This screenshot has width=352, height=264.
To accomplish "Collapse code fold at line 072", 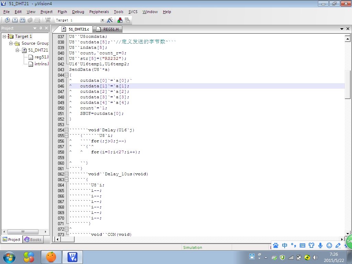I will click(66, 229).
